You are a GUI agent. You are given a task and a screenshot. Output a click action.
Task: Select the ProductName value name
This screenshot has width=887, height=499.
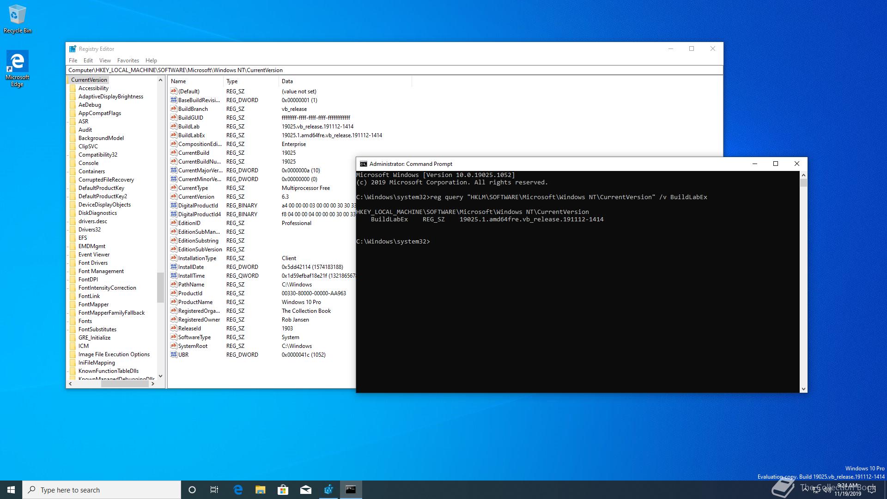195,302
